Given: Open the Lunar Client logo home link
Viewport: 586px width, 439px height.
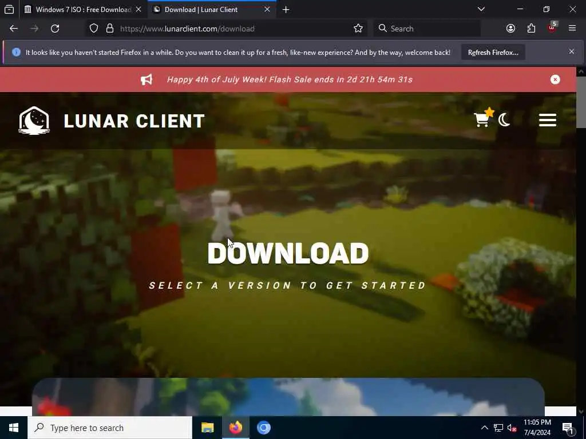Looking at the screenshot, I should click(34, 120).
